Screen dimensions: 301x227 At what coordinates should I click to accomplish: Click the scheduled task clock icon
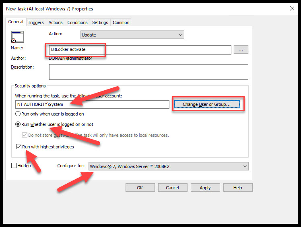18,37
